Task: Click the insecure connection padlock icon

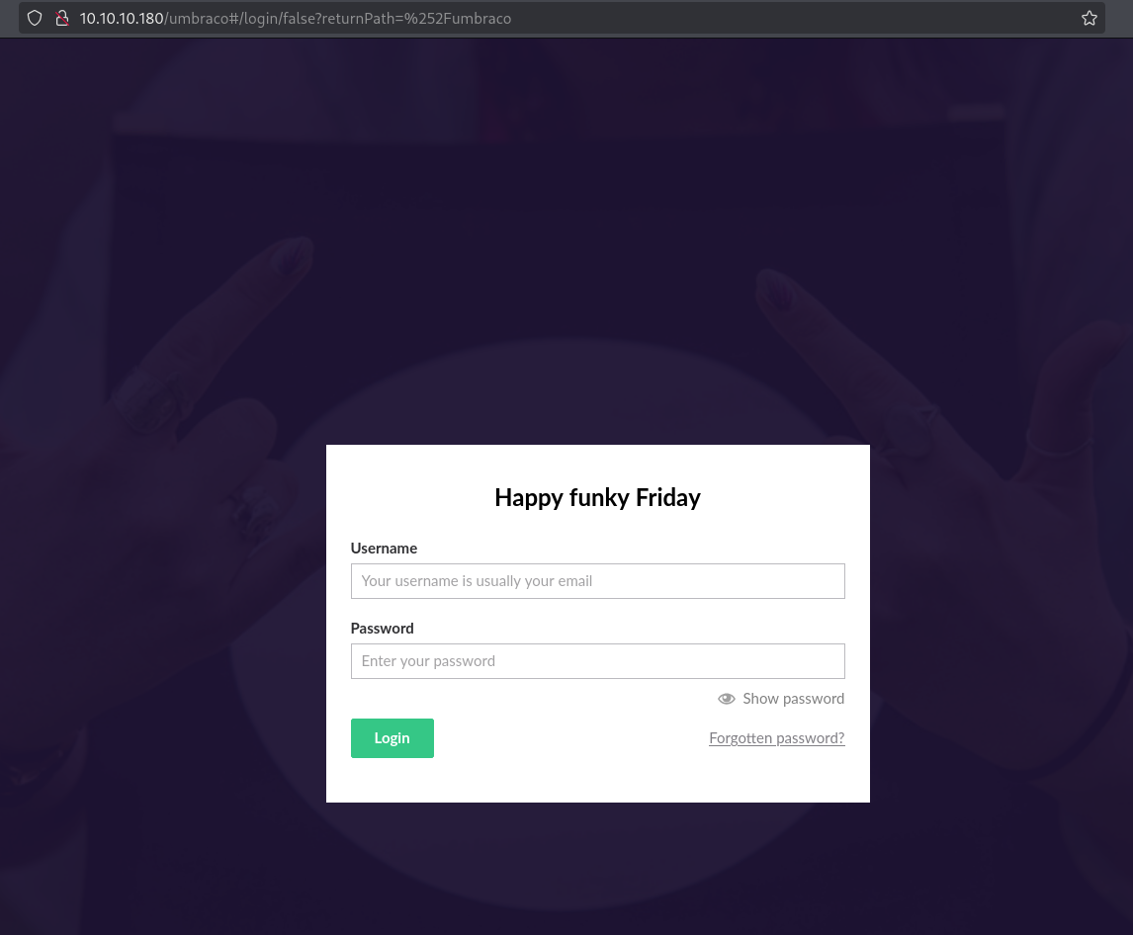Action: 62,18
